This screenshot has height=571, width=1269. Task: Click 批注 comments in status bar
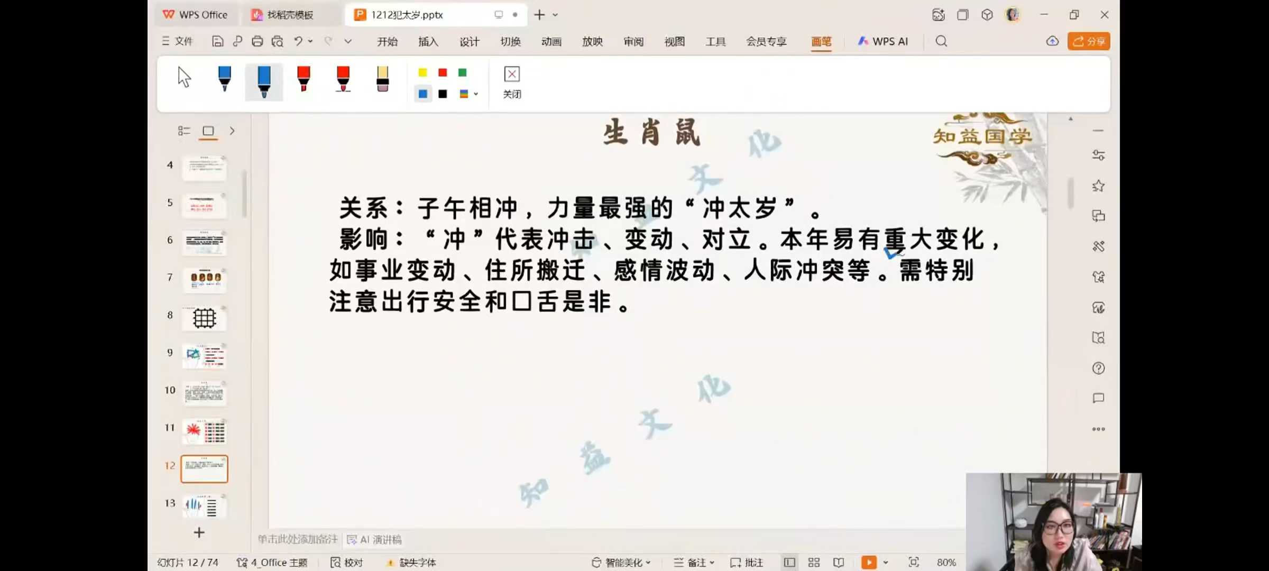(747, 563)
